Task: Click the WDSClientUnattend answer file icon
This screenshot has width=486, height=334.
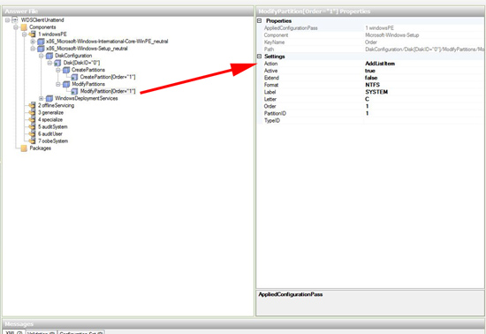Action: [15, 20]
